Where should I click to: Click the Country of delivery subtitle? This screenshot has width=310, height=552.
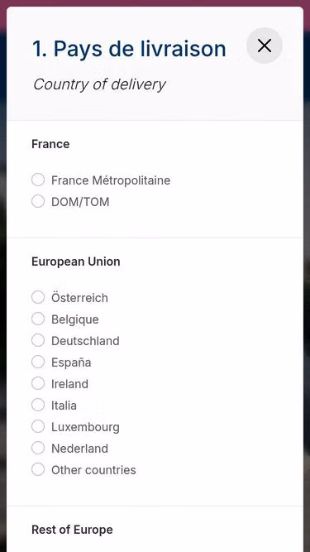coord(99,84)
